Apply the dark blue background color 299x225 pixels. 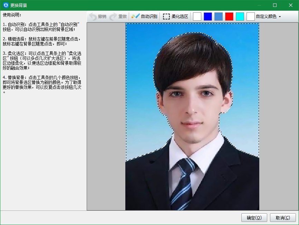pos(208,16)
